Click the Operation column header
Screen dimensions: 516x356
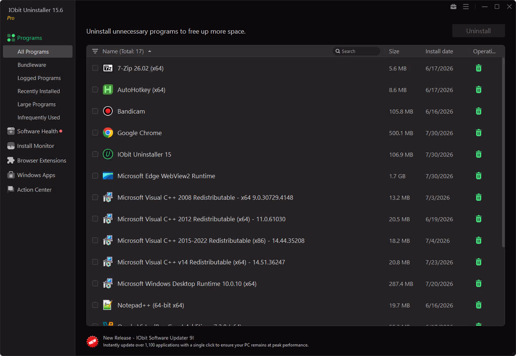tap(484, 51)
